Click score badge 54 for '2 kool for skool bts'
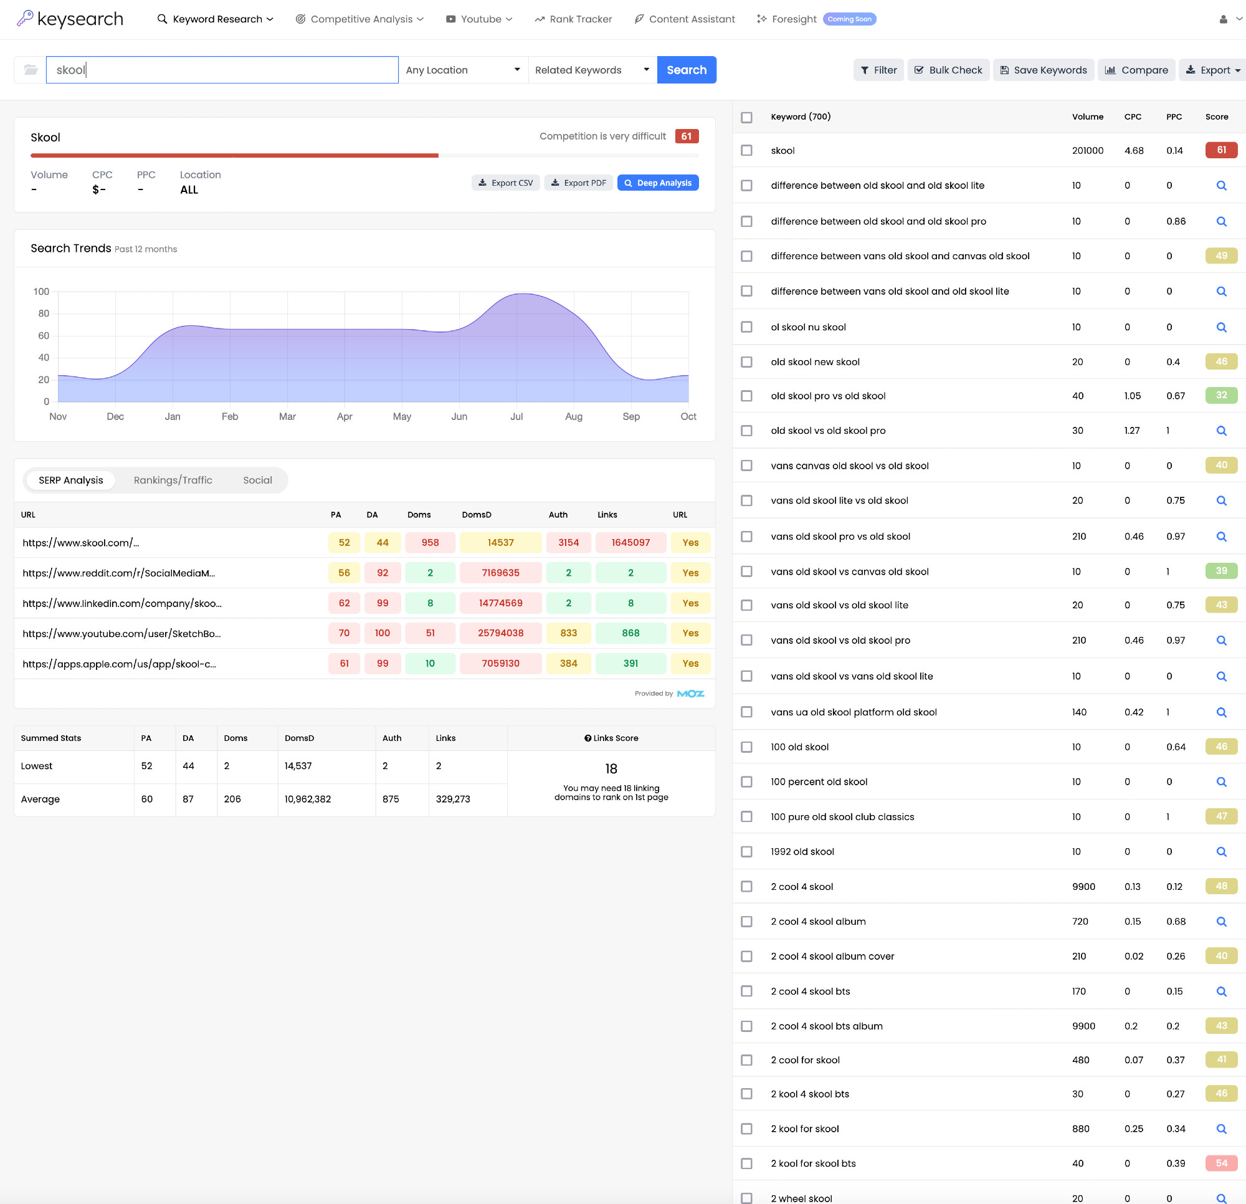 tap(1221, 1163)
